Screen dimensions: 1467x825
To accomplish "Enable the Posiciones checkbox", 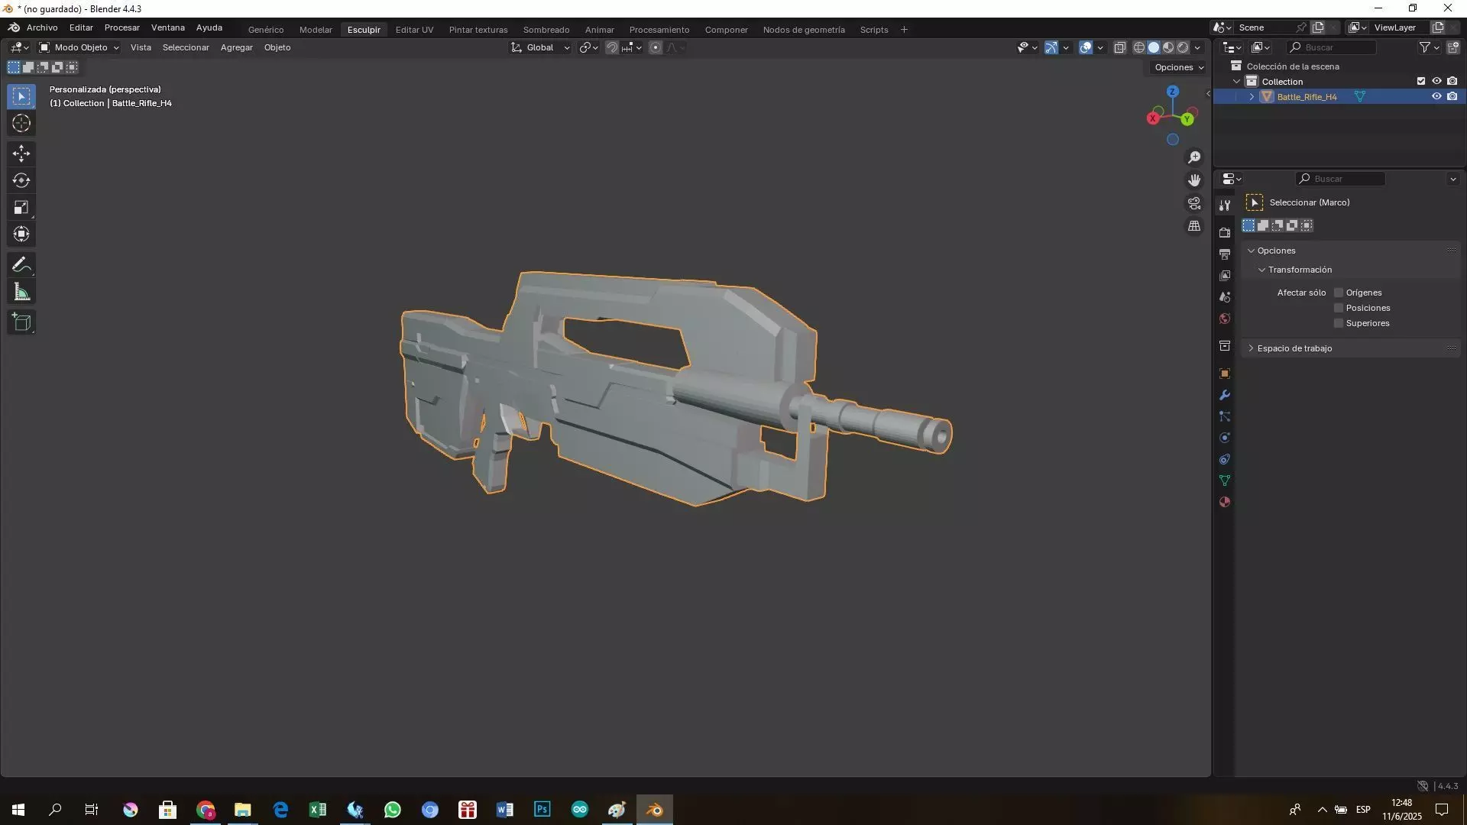I will pos(1339,308).
